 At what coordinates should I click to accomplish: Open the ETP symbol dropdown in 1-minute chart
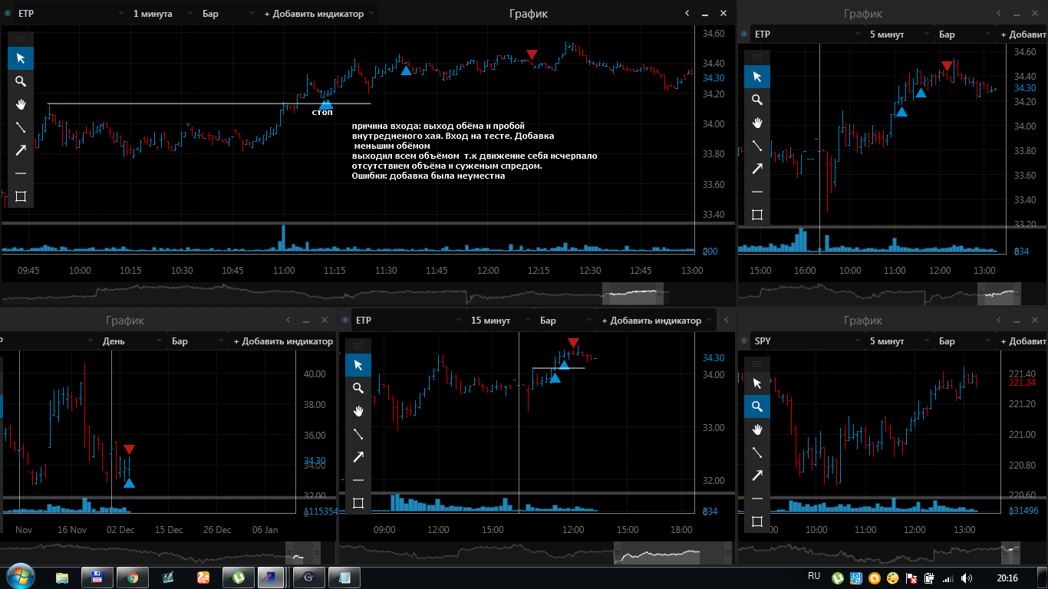tap(70, 14)
